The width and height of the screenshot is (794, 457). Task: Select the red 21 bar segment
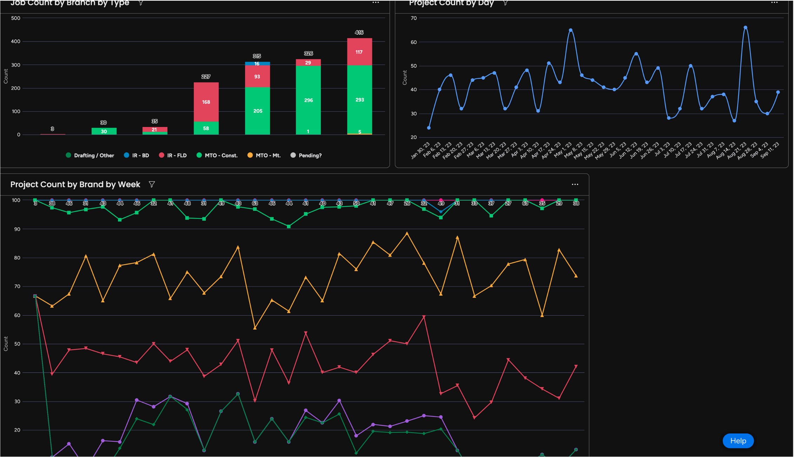(155, 129)
